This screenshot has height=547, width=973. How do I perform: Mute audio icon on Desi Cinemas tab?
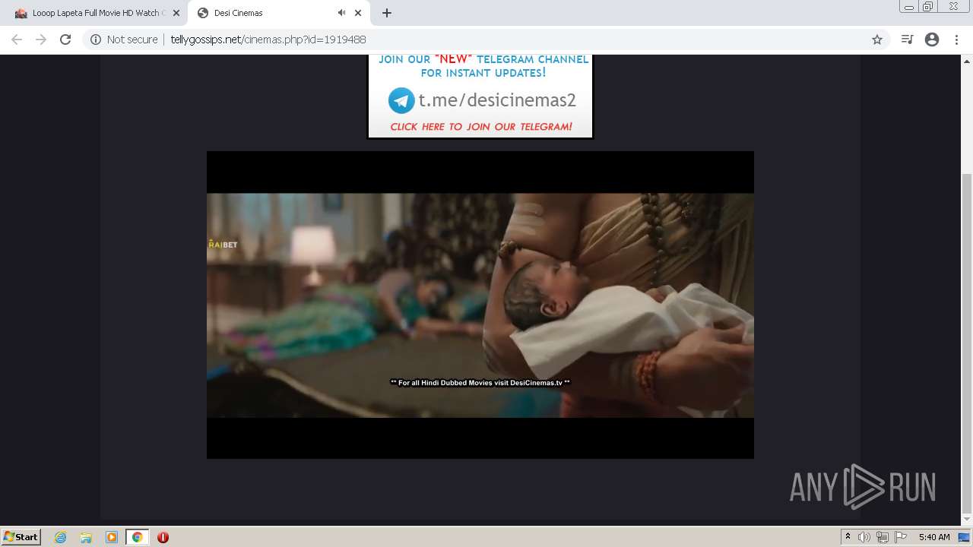(x=341, y=13)
